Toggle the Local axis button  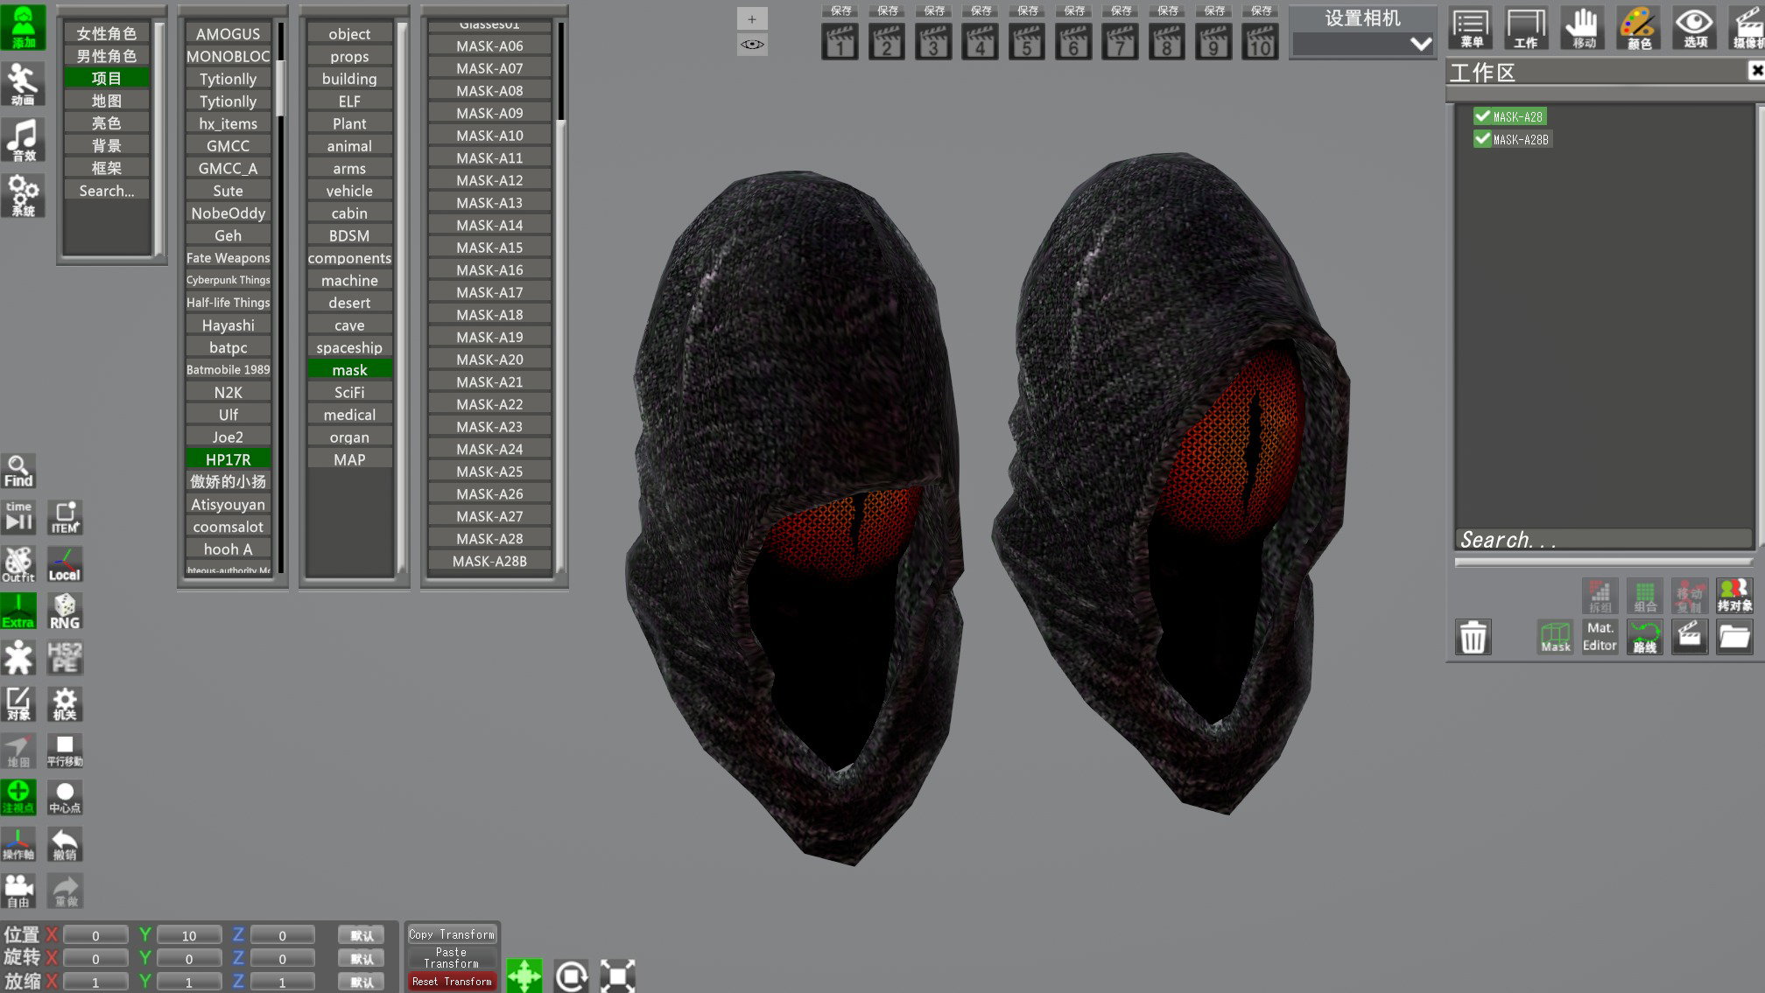pyautogui.click(x=65, y=564)
